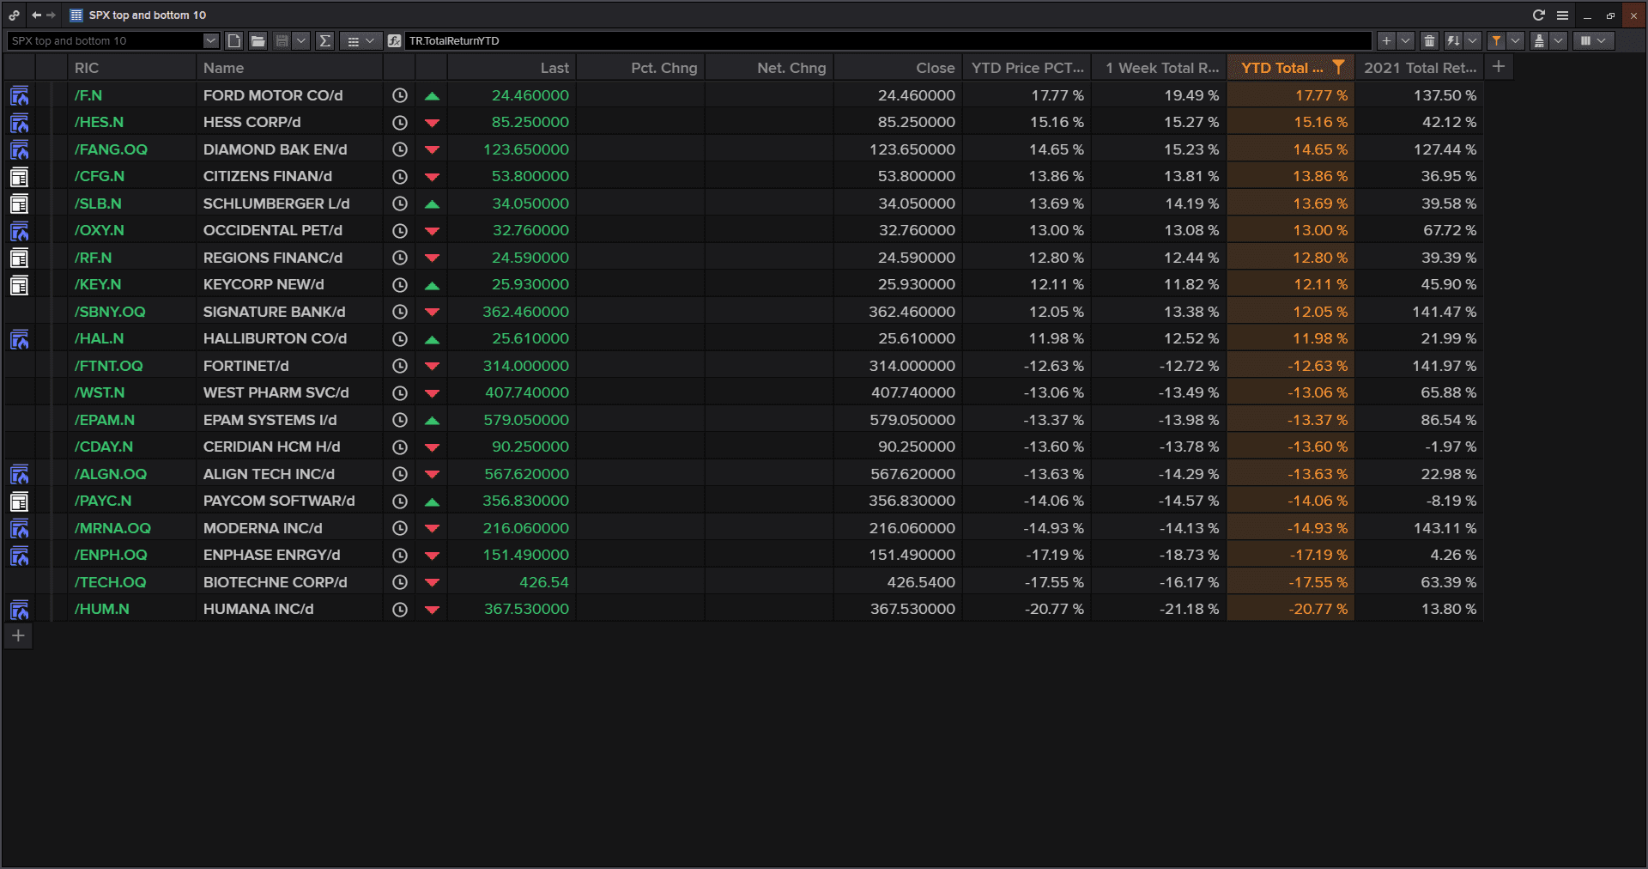1648x869 pixels.
Task: Expand the filter options dropdown arrow
Action: 1515,40
